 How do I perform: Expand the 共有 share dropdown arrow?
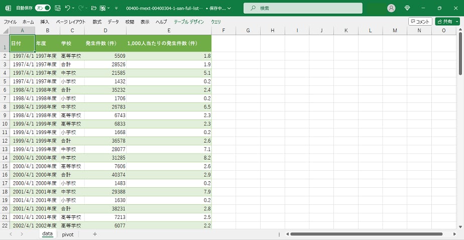[457, 22]
